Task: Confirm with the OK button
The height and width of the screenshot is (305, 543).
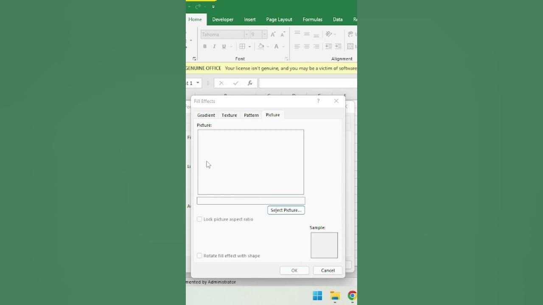Action: [x=294, y=270]
